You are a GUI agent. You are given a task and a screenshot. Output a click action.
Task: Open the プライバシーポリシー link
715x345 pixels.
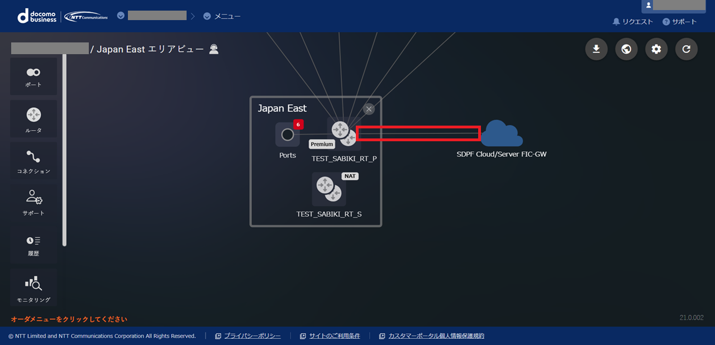[x=252, y=336]
